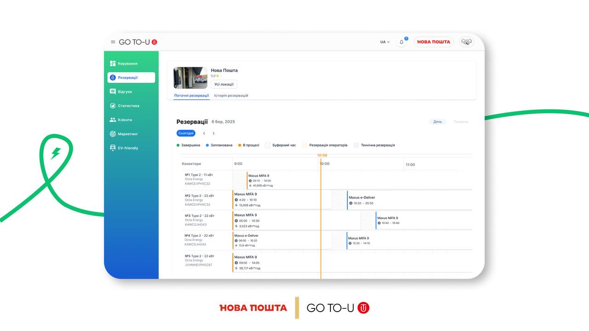Click the Резервація операторів legend swatch

305,145
